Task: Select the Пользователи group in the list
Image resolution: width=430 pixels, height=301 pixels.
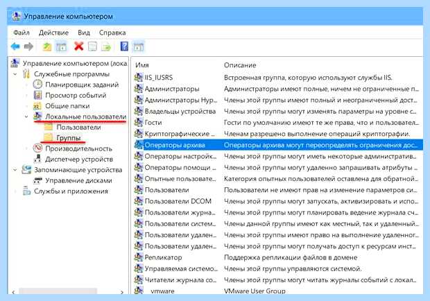Action: pyautogui.click(x=166, y=190)
